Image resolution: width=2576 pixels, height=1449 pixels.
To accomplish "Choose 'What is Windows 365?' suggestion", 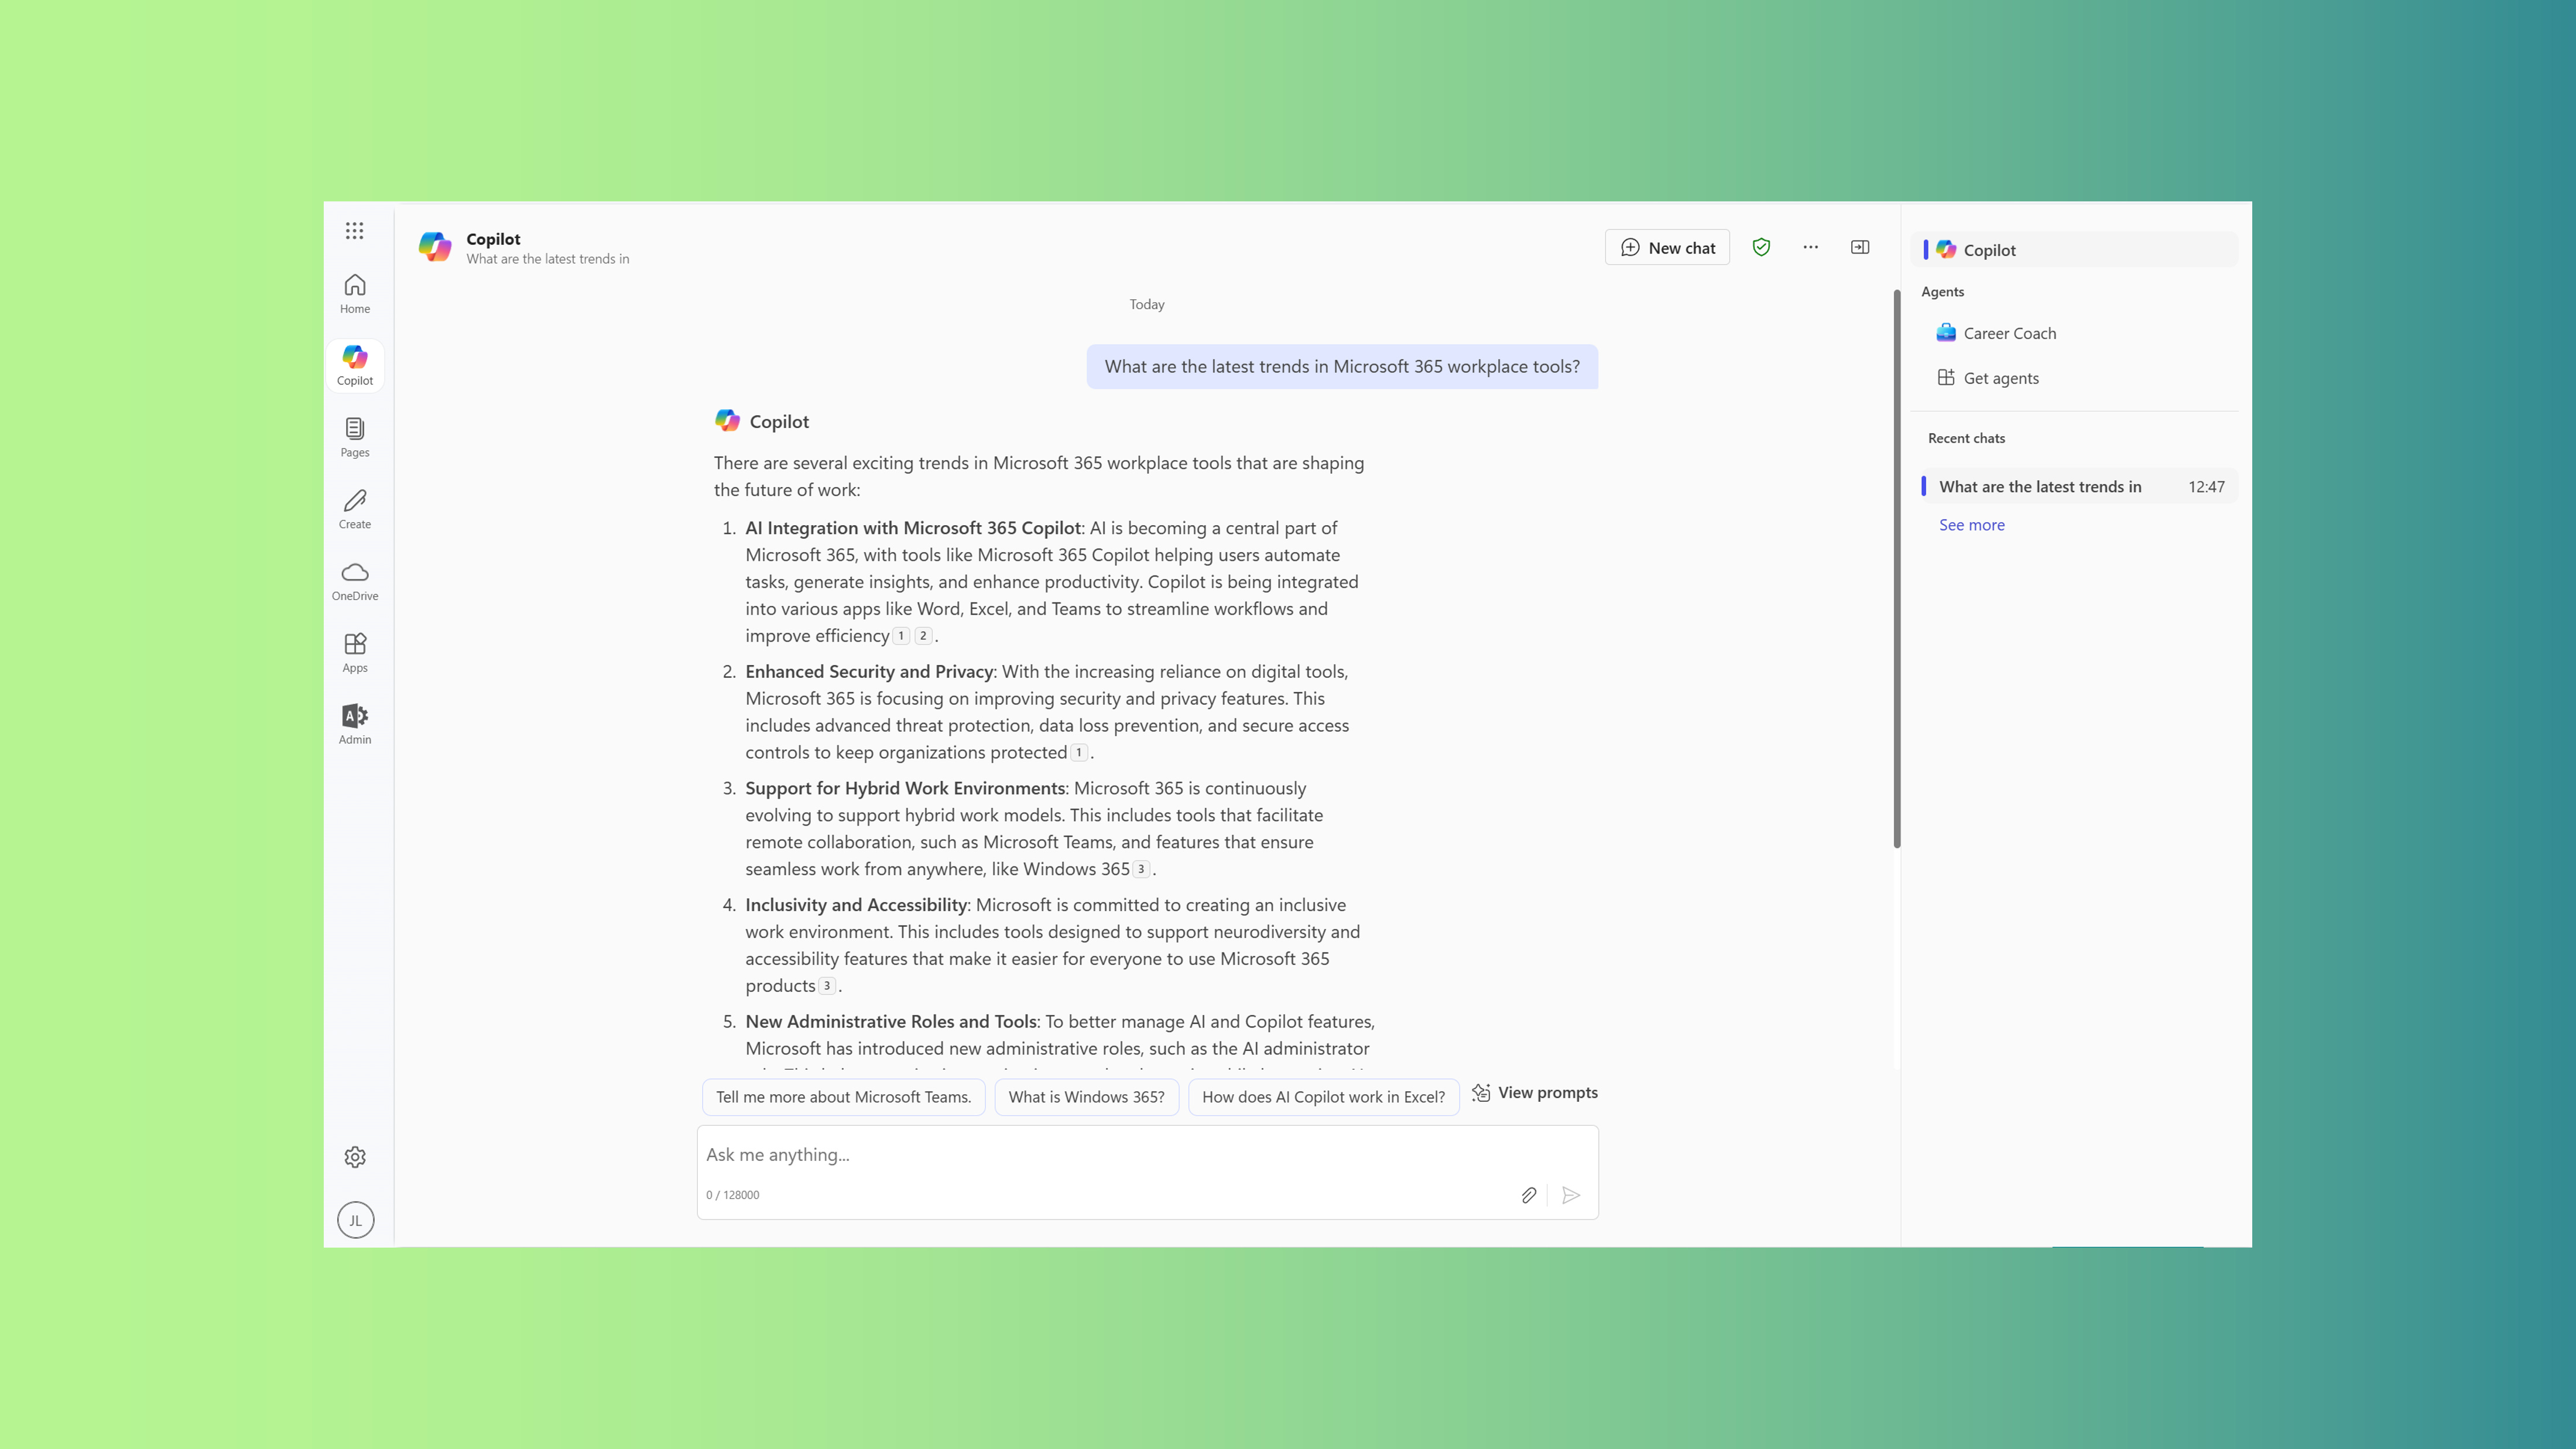I will 1086,1097.
